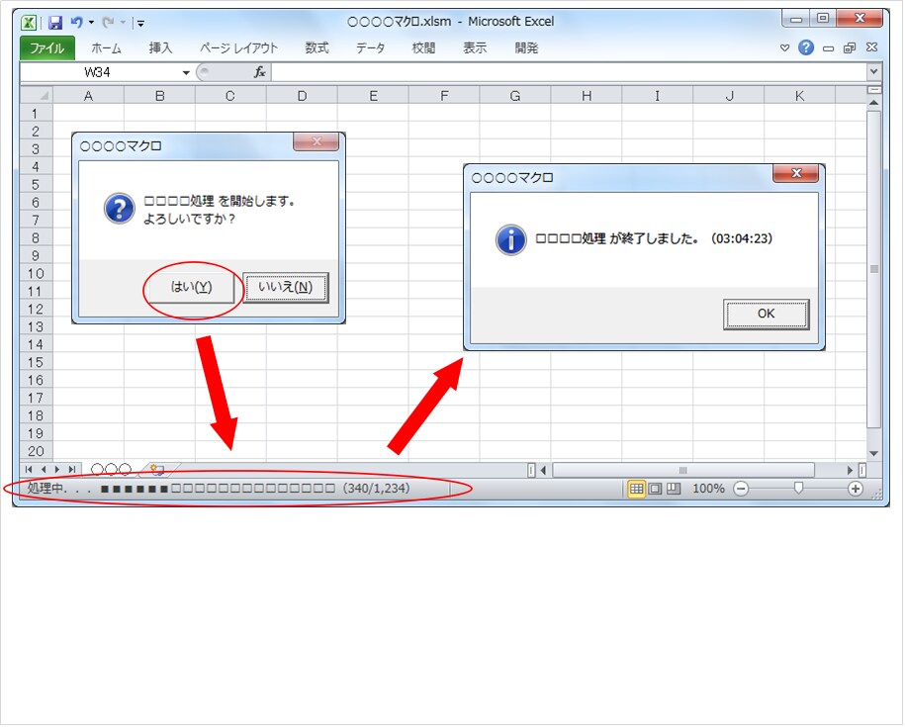
Task: Switch to the 開発 ribbon tab
Action: pos(526,47)
